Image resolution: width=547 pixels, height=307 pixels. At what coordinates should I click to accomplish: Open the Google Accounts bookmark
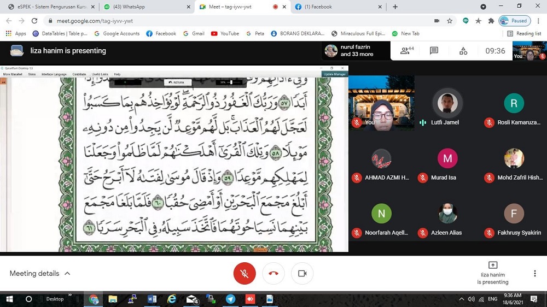point(117,33)
